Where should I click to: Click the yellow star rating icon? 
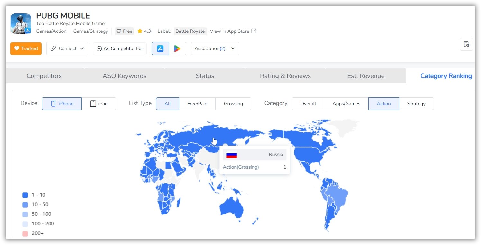140,31
